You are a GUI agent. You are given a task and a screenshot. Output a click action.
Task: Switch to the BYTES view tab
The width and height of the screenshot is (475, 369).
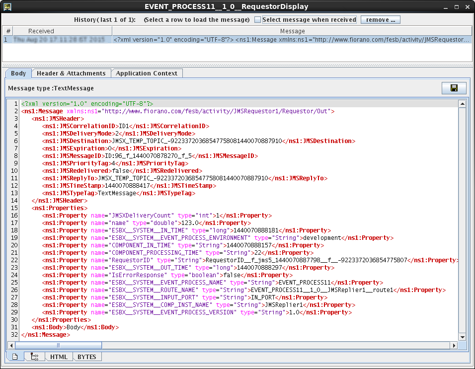(87, 357)
